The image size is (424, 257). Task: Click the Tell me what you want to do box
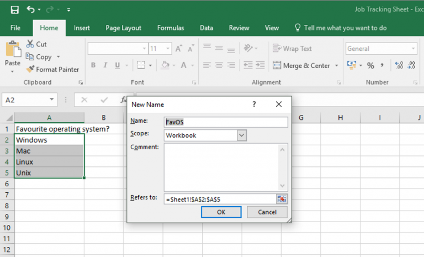tap(341, 28)
